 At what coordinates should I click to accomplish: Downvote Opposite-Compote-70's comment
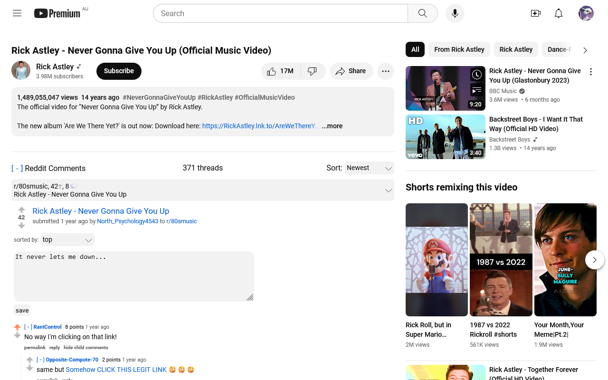pyautogui.click(x=30, y=368)
